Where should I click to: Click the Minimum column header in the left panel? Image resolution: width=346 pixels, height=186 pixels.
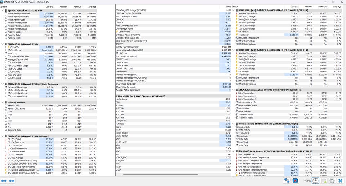[63, 6]
